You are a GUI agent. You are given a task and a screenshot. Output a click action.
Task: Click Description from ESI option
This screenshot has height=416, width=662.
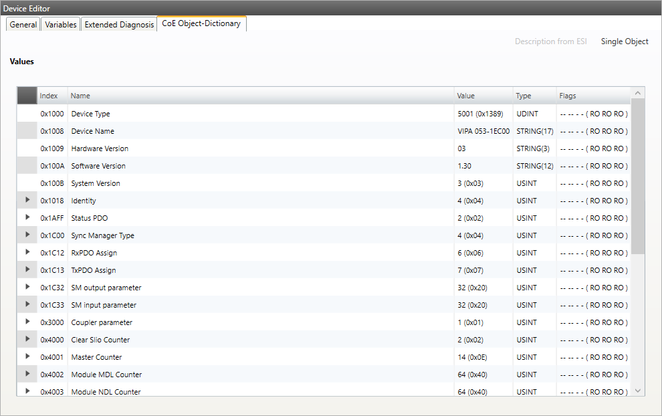coord(550,41)
